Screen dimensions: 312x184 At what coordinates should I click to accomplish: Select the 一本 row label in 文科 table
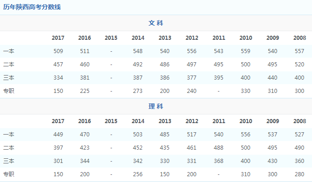9,51
